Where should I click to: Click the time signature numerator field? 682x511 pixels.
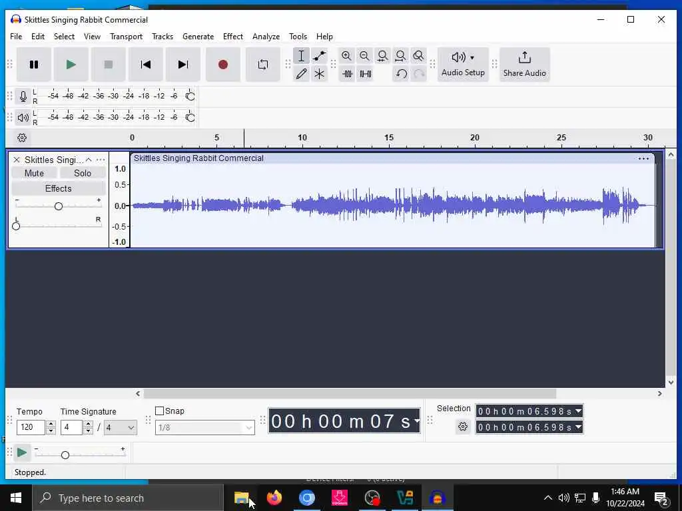[x=71, y=428]
